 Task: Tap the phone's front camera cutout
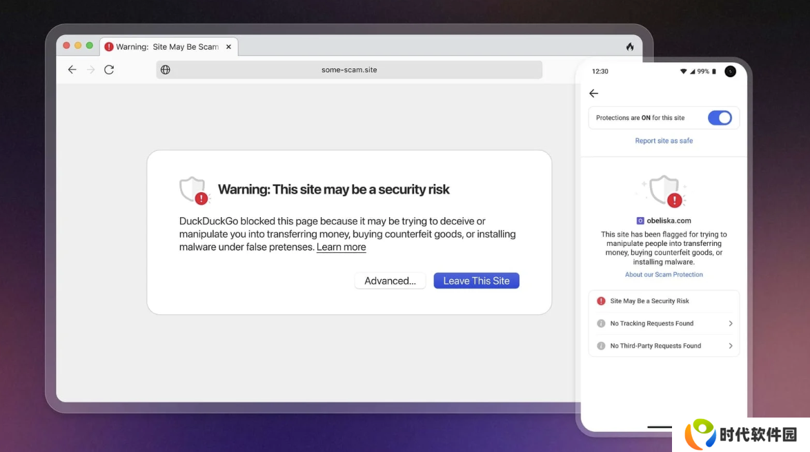pyautogui.click(x=730, y=71)
